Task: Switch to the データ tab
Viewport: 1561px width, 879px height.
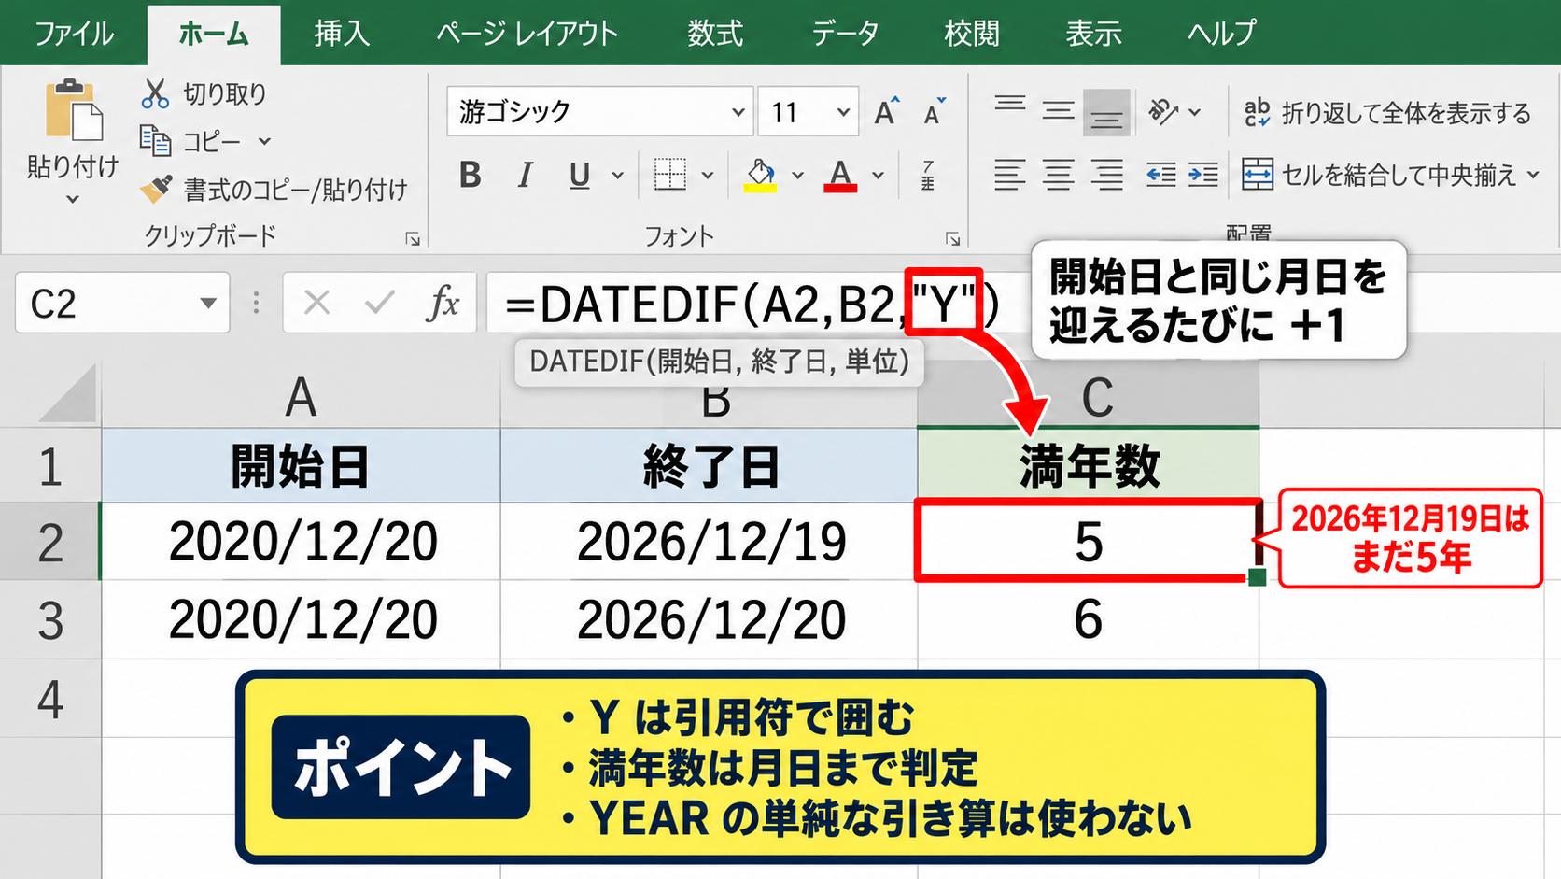Action: 844,34
